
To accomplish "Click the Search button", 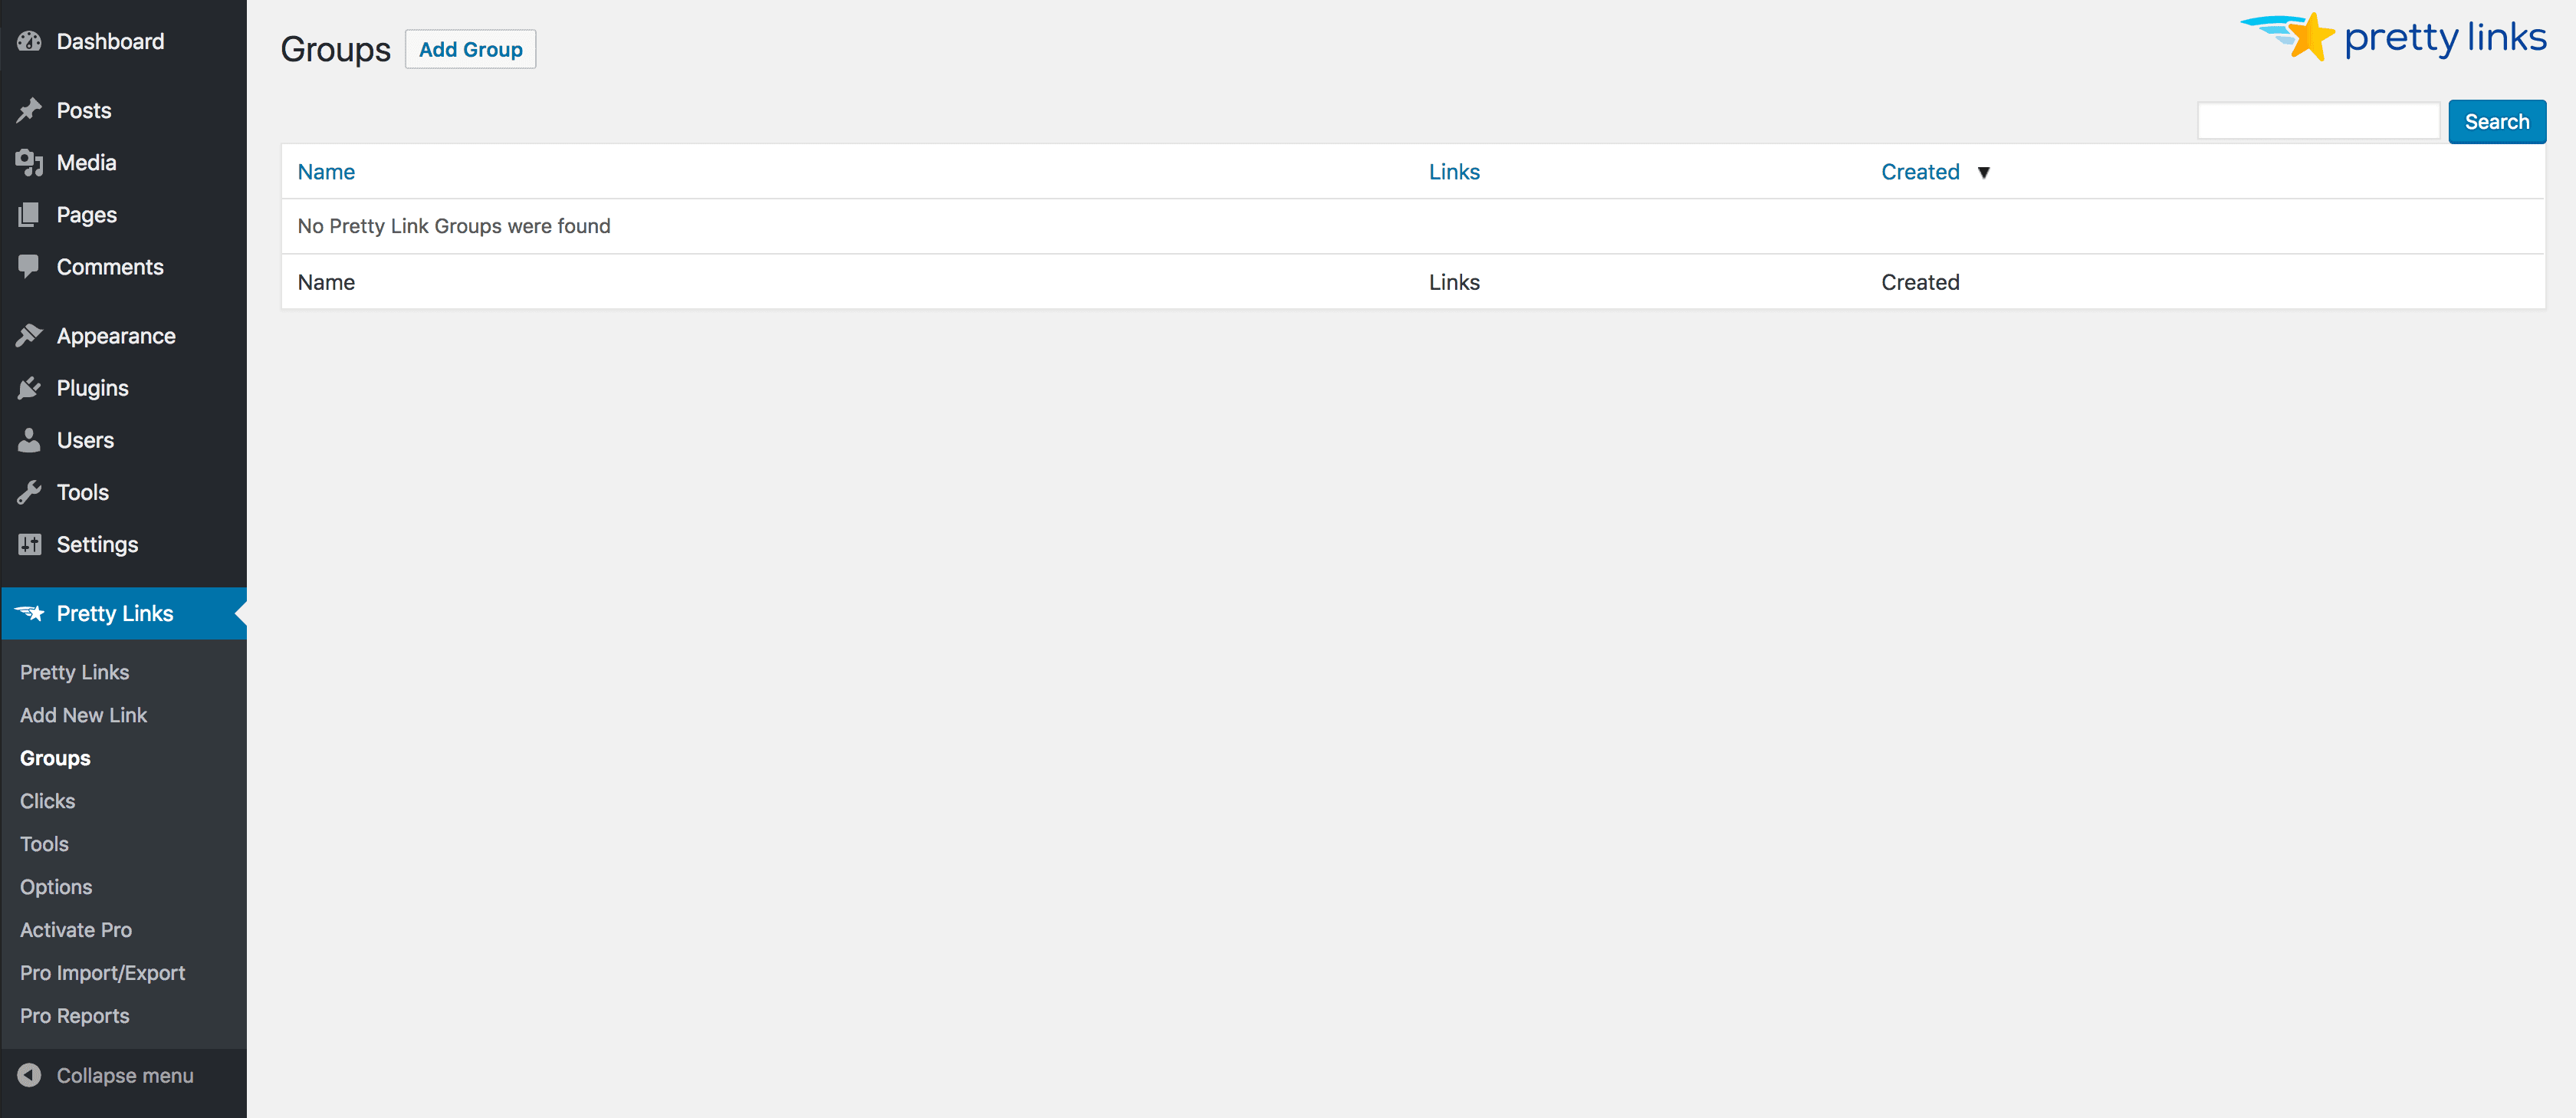I will click(x=2497, y=120).
